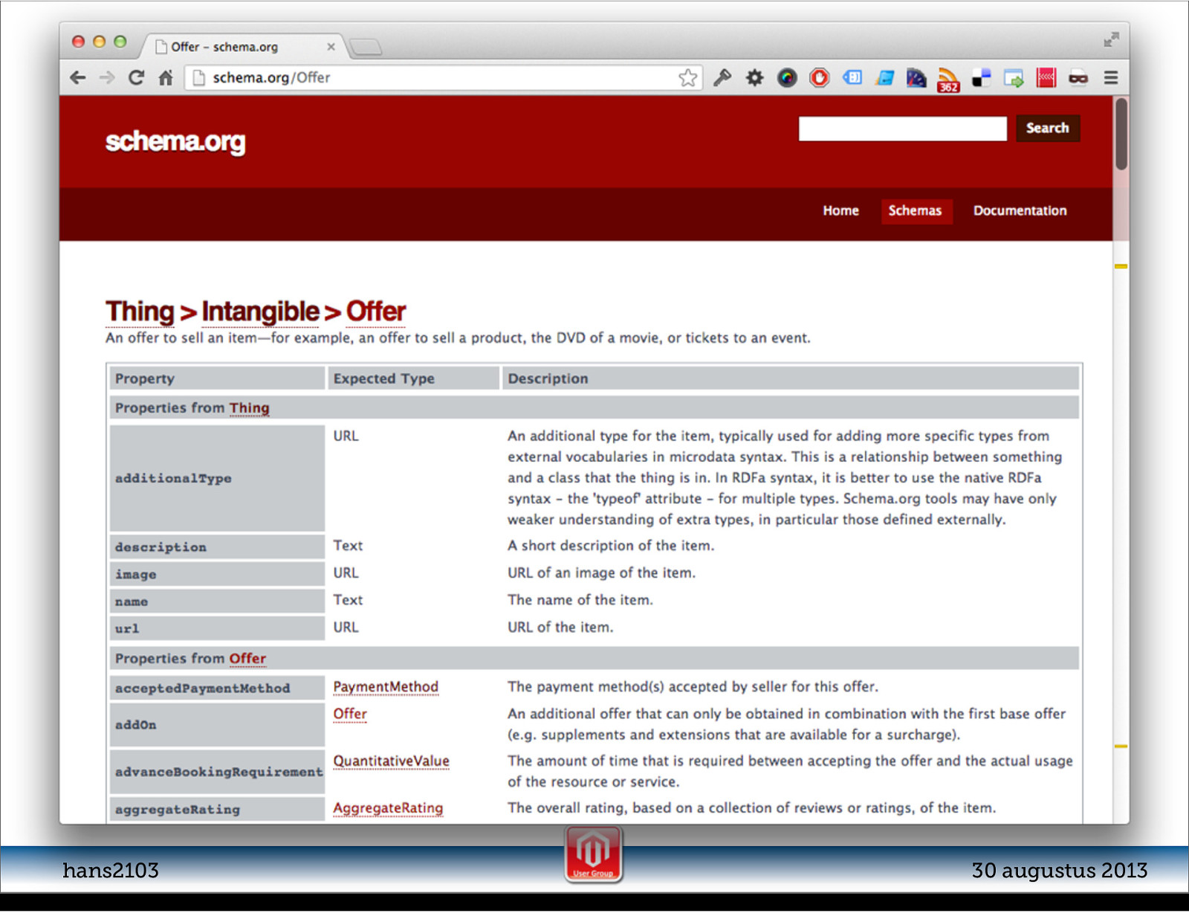Open Thing link in Properties from row
Screen dimensions: 1189x916
pyautogui.click(x=249, y=408)
